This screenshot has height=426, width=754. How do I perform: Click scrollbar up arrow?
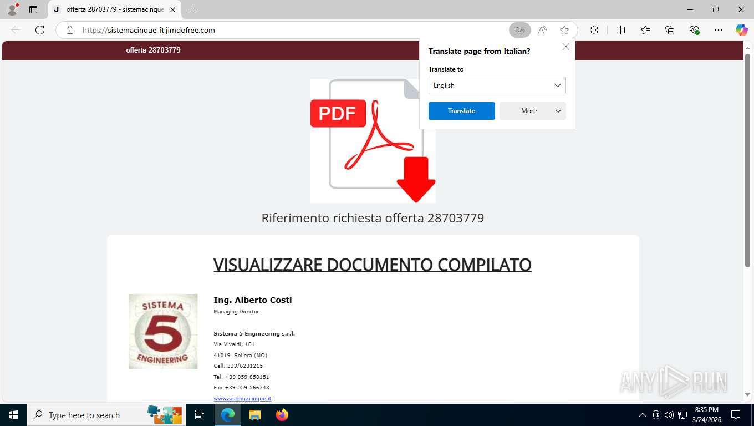coord(747,47)
